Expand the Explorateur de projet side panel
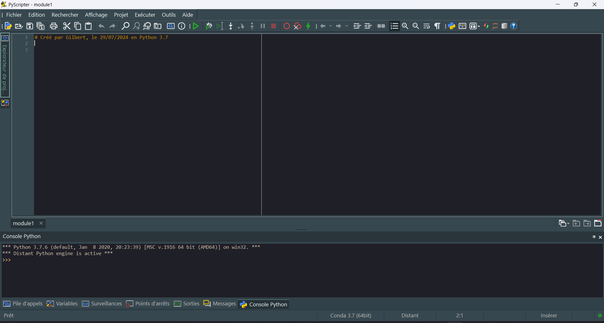 (5, 65)
